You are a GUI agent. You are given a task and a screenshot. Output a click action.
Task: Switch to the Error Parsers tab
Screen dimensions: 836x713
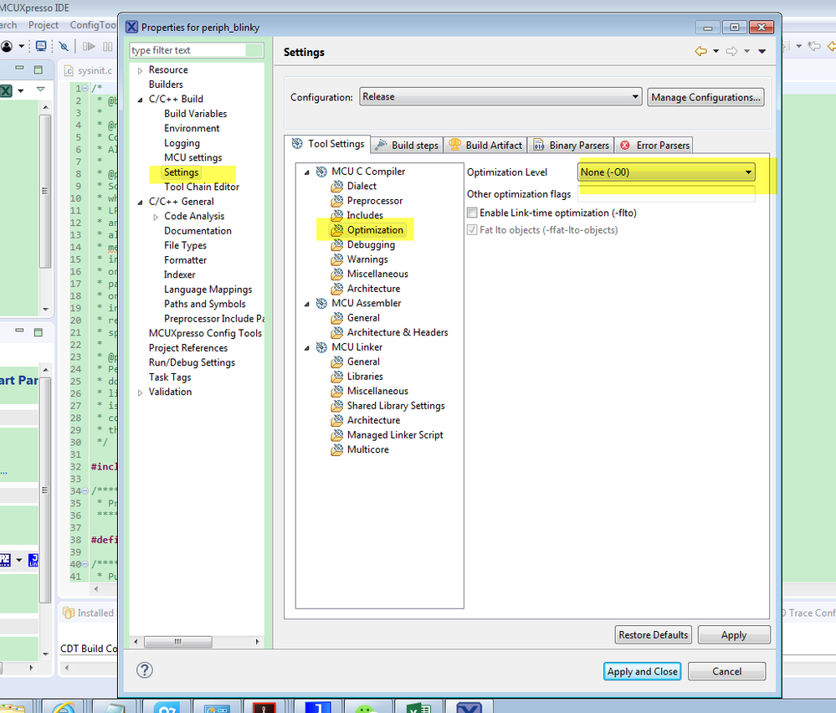click(654, 145)
